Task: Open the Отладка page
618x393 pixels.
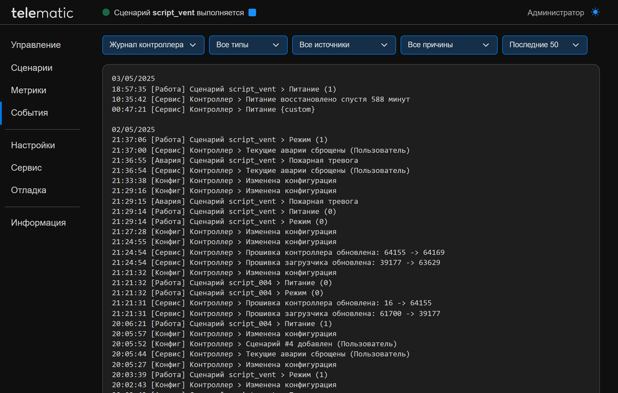Action: click(x=29, y=190)
